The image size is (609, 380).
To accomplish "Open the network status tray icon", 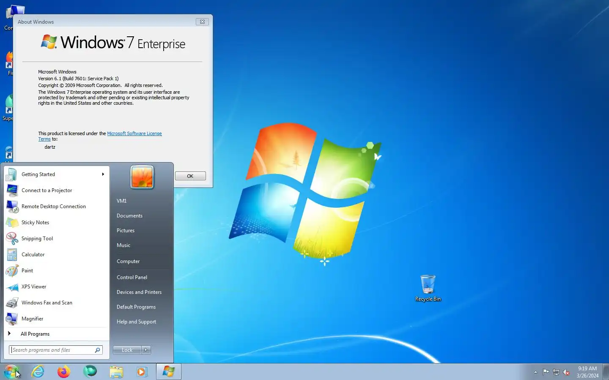I will [x=556, y=372].
